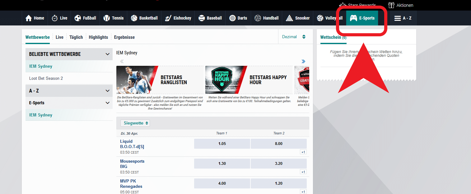Image resolution: width=471 pixels, height=194 pixels.
Task: Open the Darts menu label
Action: pyautogui.click(x=242, y=18)
